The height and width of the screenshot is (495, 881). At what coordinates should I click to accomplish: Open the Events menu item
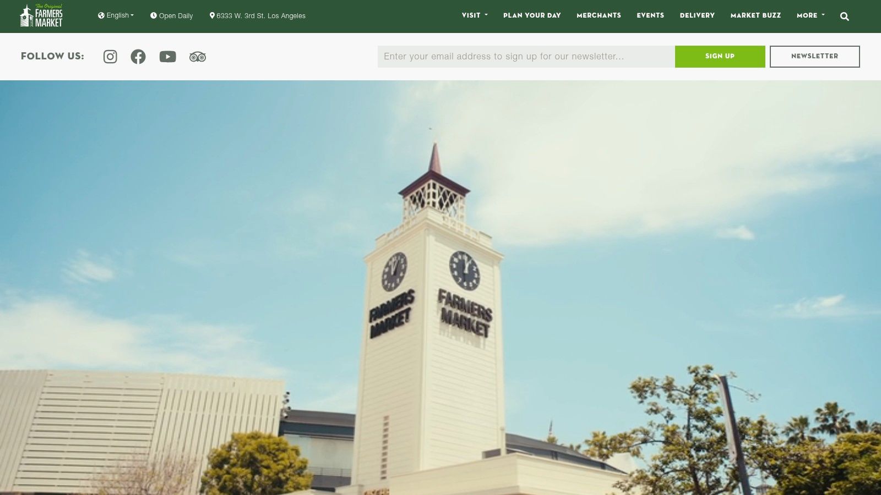point(650,15)
